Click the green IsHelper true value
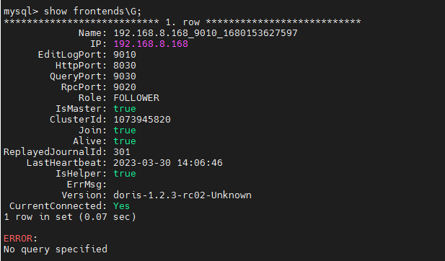 (125, 173)
